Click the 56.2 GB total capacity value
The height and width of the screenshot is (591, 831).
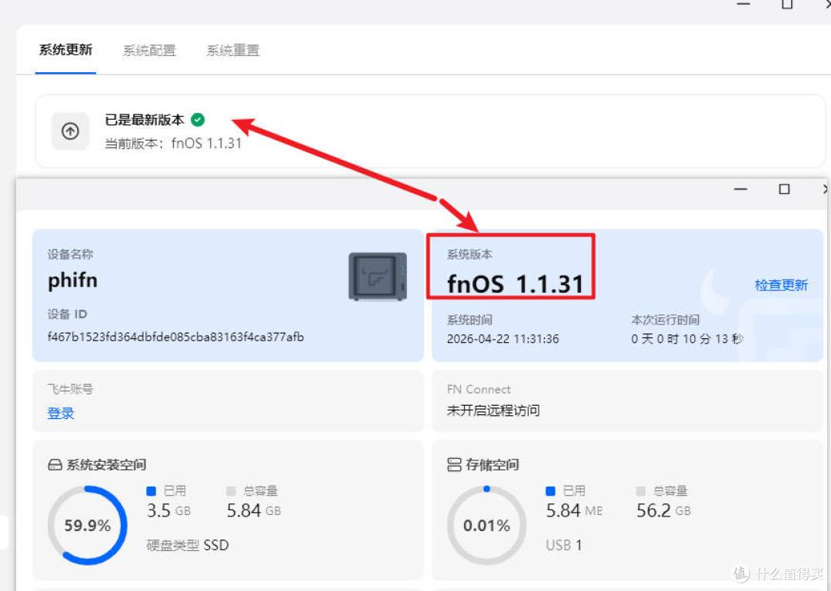663,510
